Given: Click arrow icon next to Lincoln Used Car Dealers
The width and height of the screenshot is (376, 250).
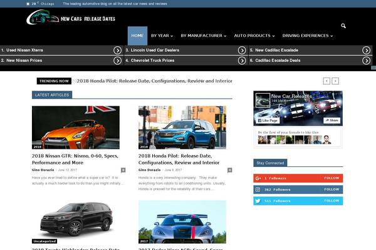Looking at the screenshot, I should click(242, 50).
